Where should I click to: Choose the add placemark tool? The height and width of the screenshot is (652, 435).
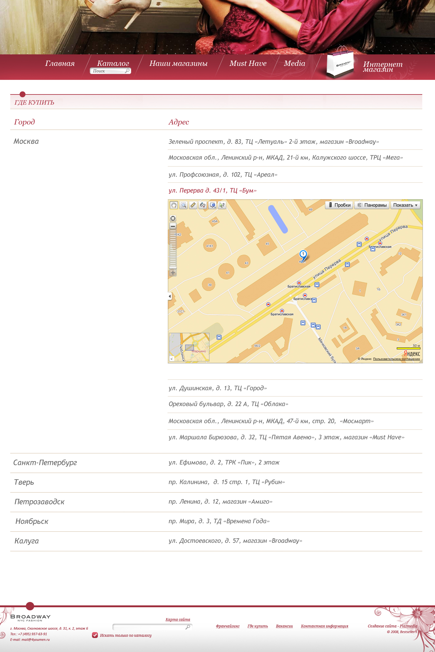click(x=213, y=205)
